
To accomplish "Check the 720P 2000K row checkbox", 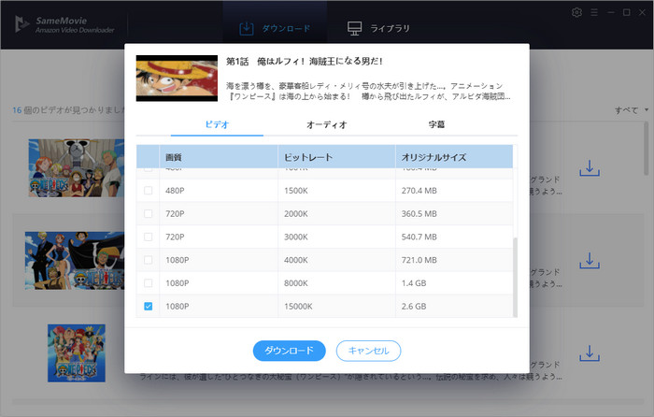I will click(x=148, y=214).
